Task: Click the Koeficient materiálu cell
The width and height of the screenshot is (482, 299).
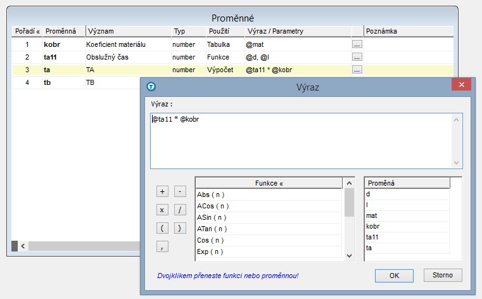Action: (x=128, y=44)
